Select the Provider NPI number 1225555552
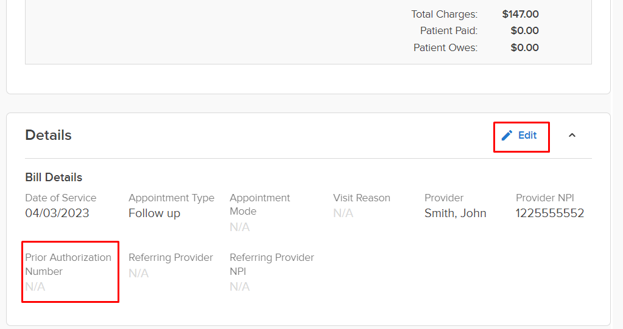Screen dimensions: 623x329 pyautogui.click(x=550, y=213)
